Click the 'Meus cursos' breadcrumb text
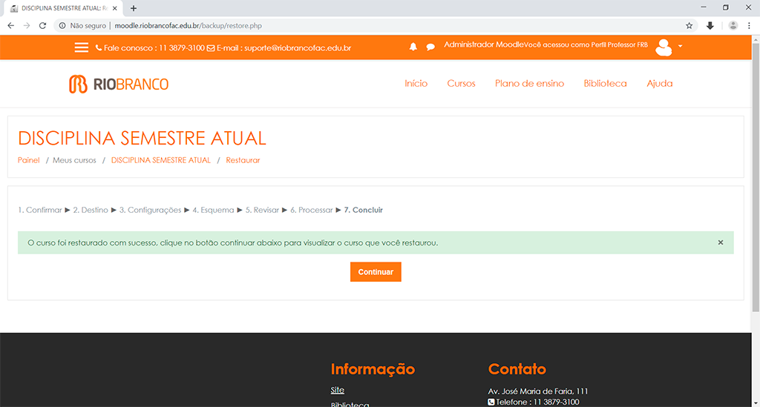760x407 pixels. pyautogui.click(x=75, y=160)
